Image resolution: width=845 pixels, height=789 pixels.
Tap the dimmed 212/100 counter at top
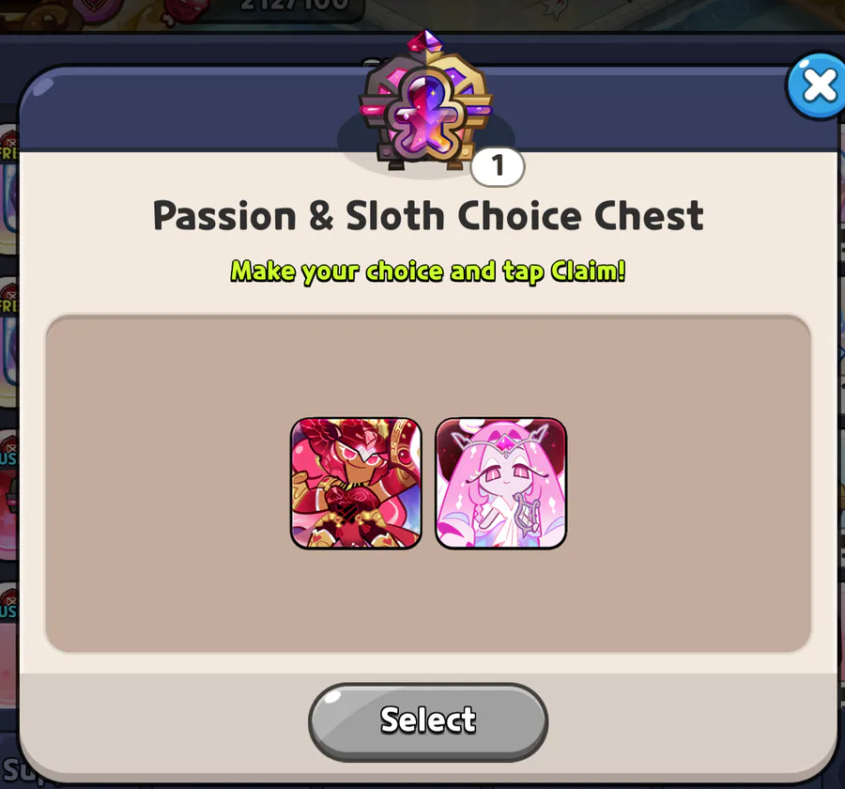pyautogui.click(x=295, y=6)
